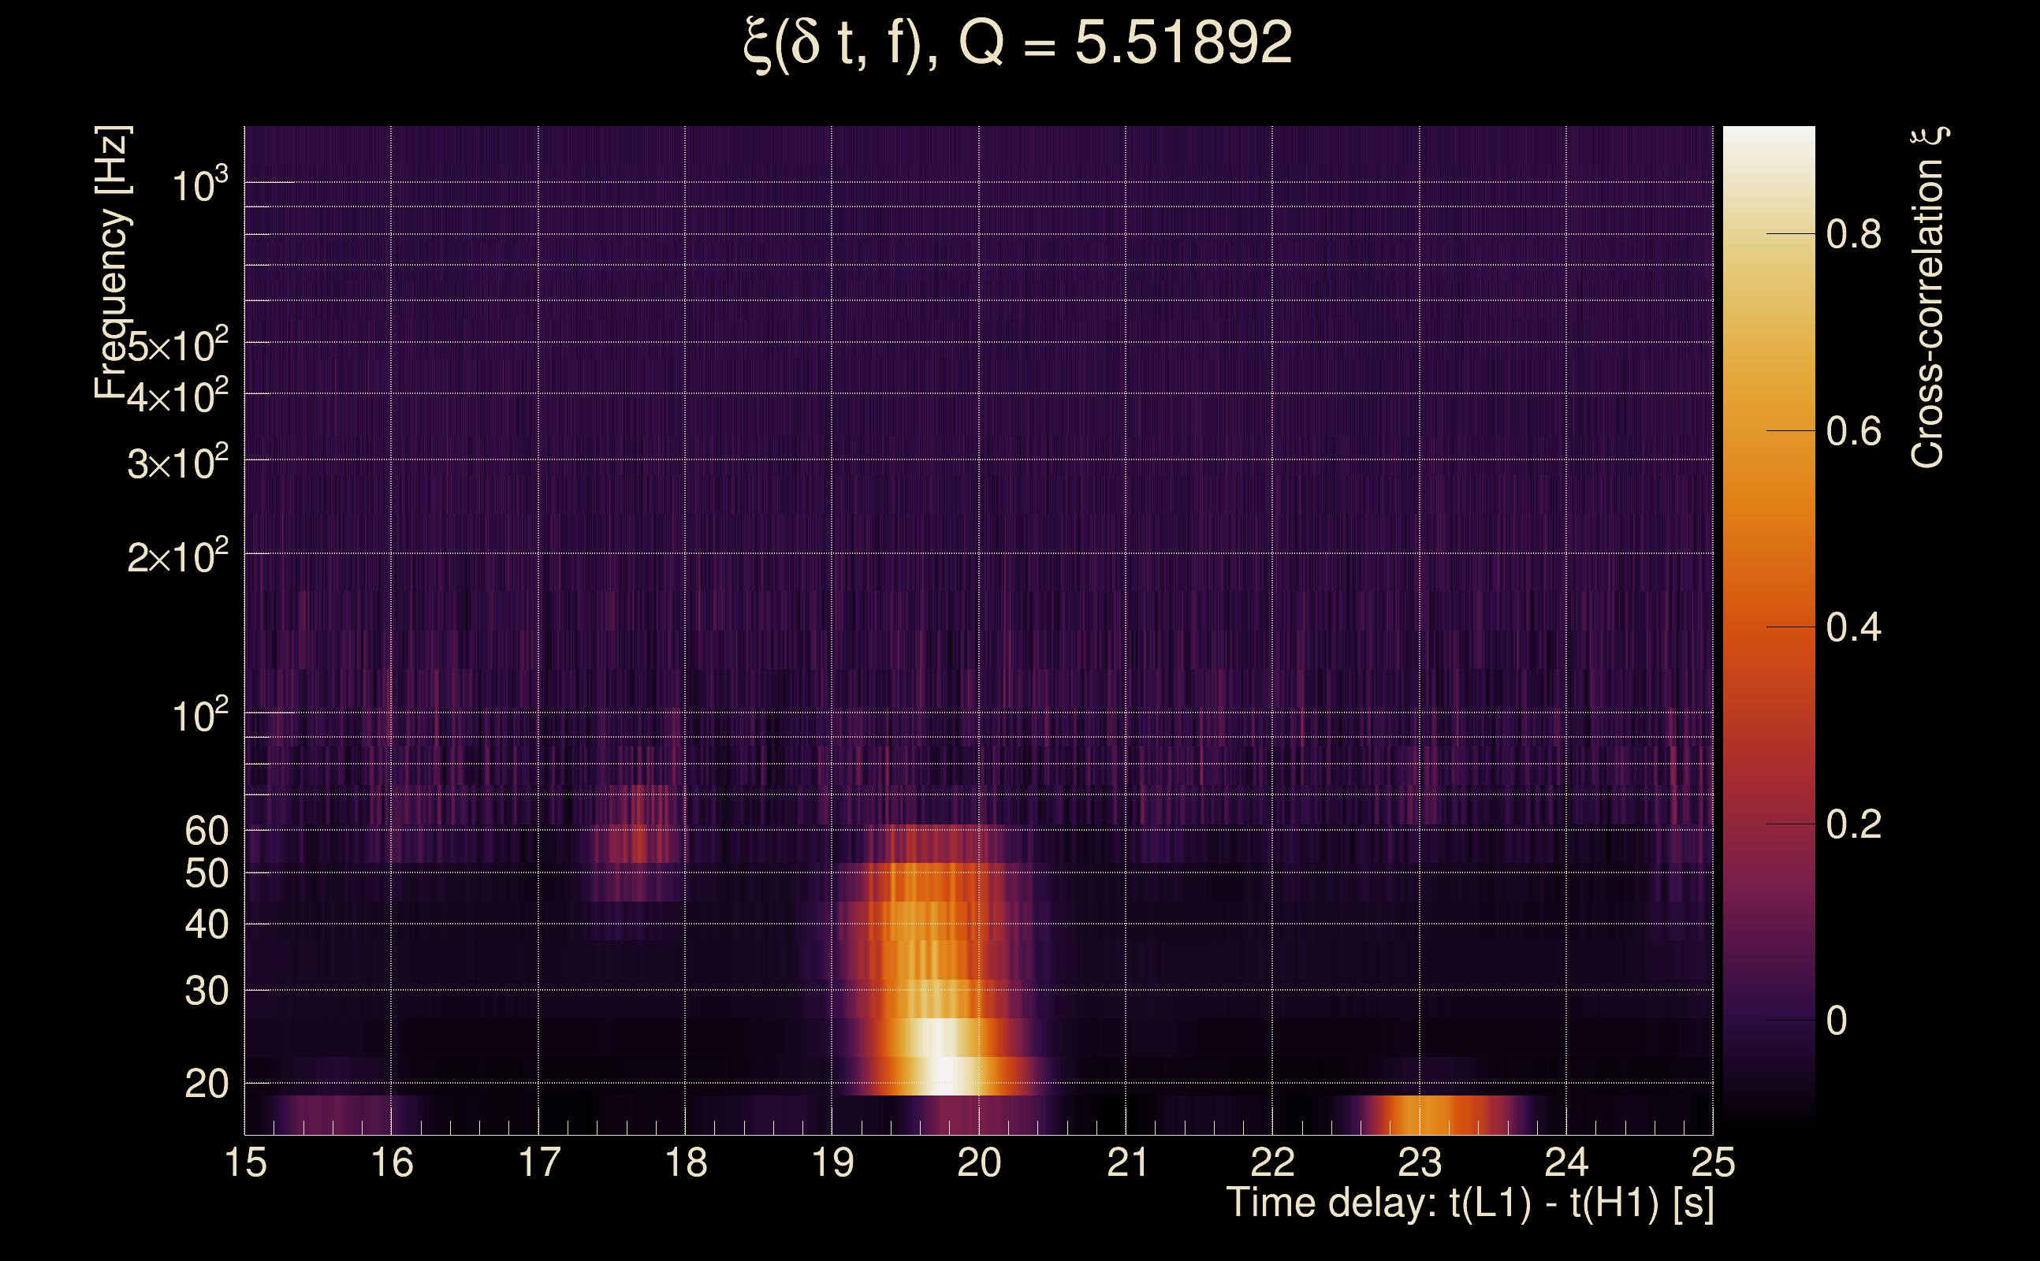Click the Cross-correlation colorbar title
2040x1261 pixels.
click(1928, 298)
